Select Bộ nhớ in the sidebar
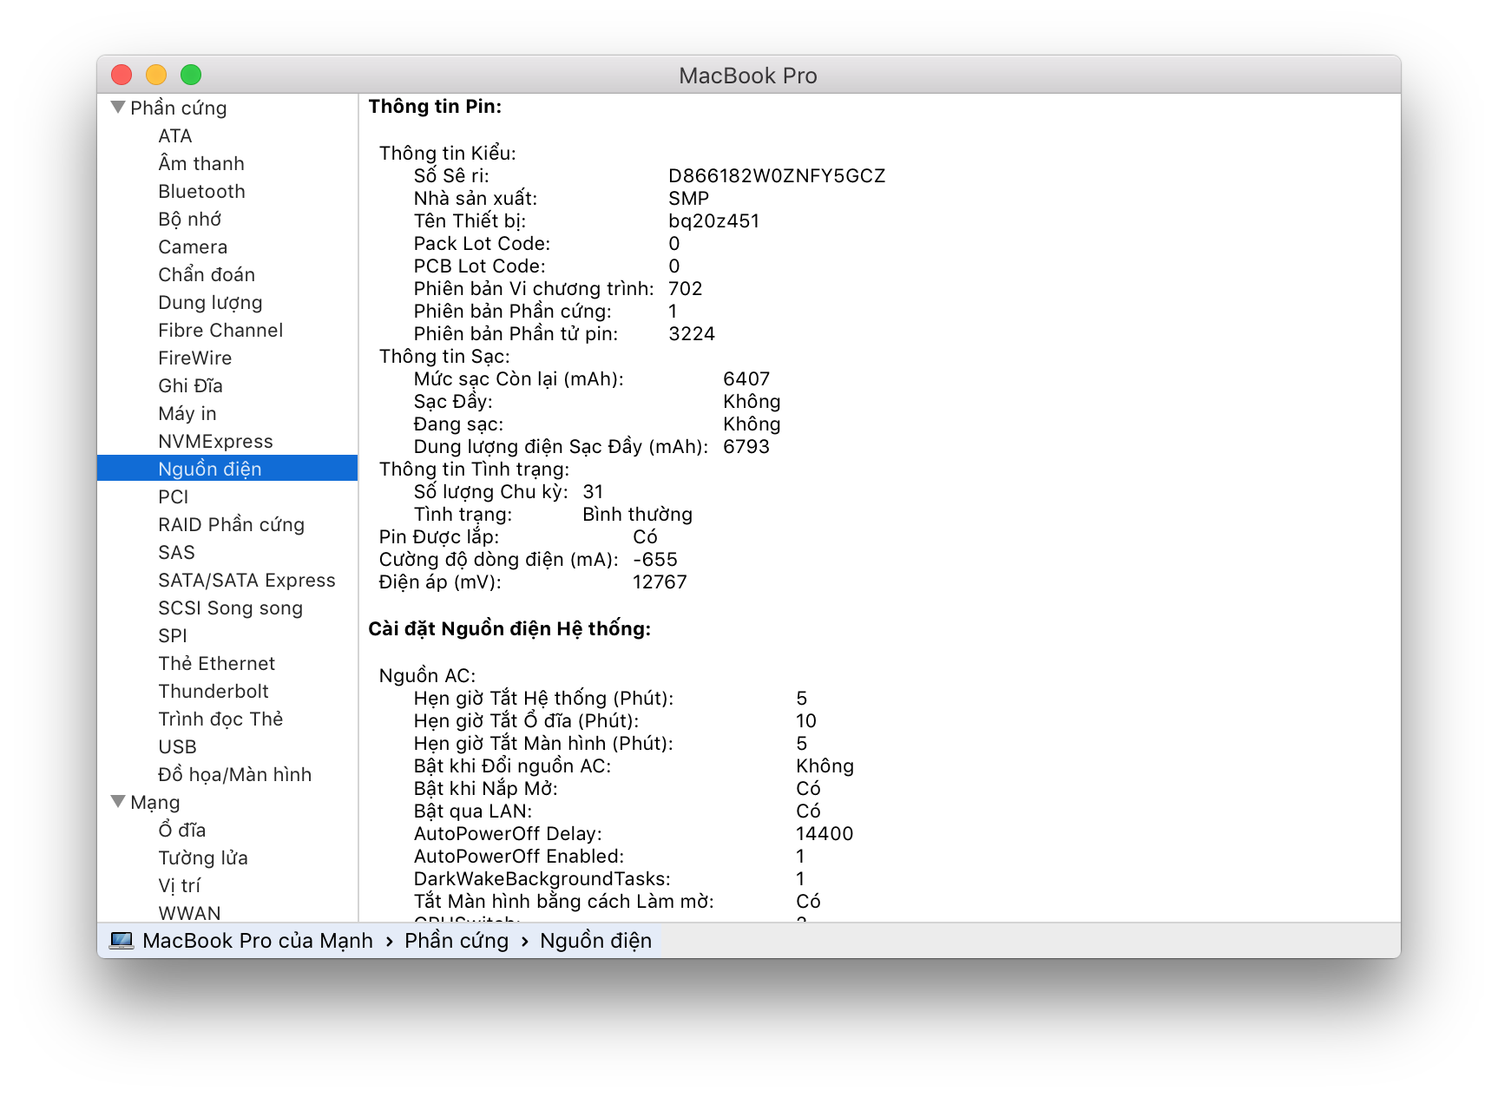 190,220
